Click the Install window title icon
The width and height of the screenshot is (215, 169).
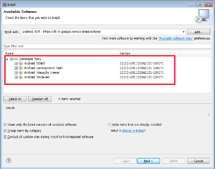(5, 5)
